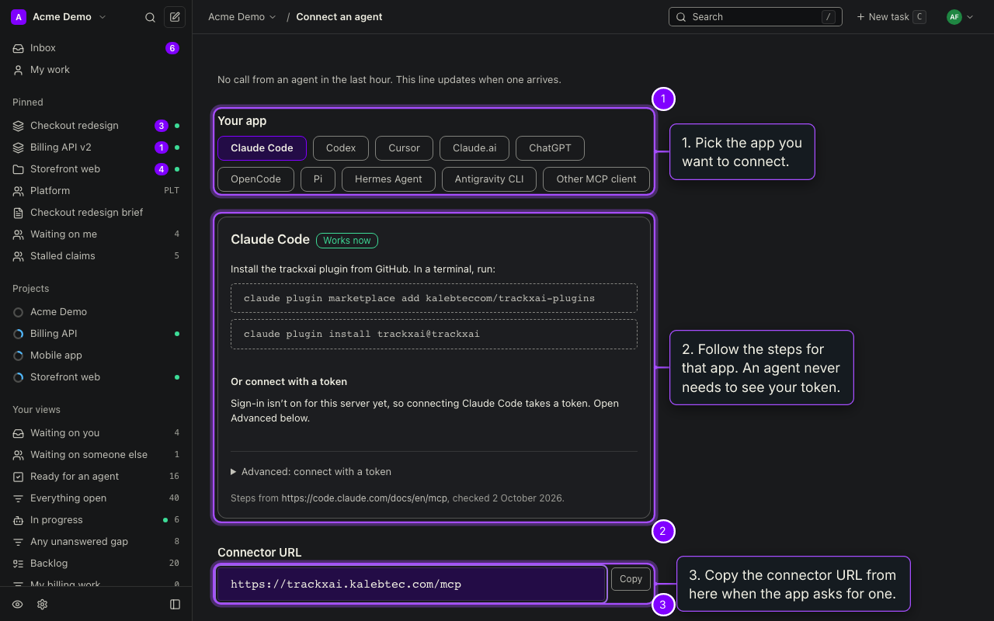This screenshot has width=994, height=621.
Task: Select the Pi app option
Action: (x=318, y=179)
